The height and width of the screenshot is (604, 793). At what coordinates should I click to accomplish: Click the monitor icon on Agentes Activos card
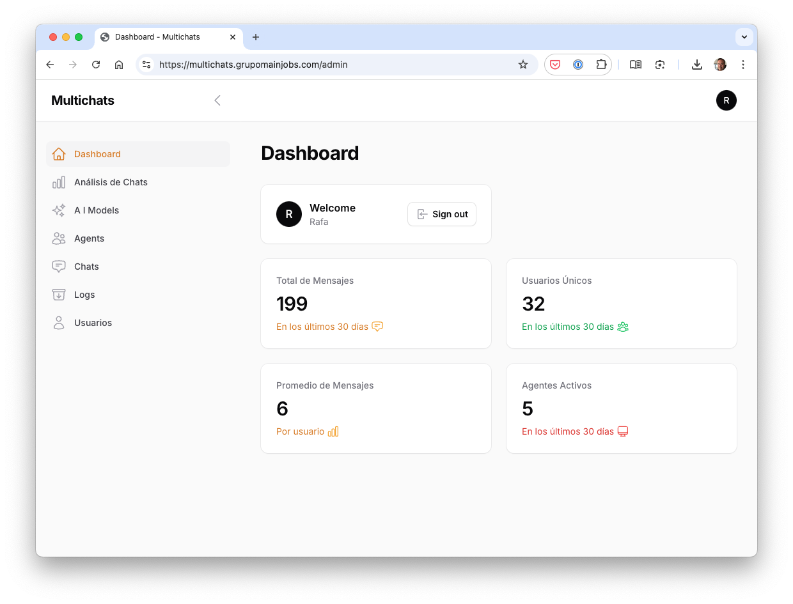(x=622, y=431)
